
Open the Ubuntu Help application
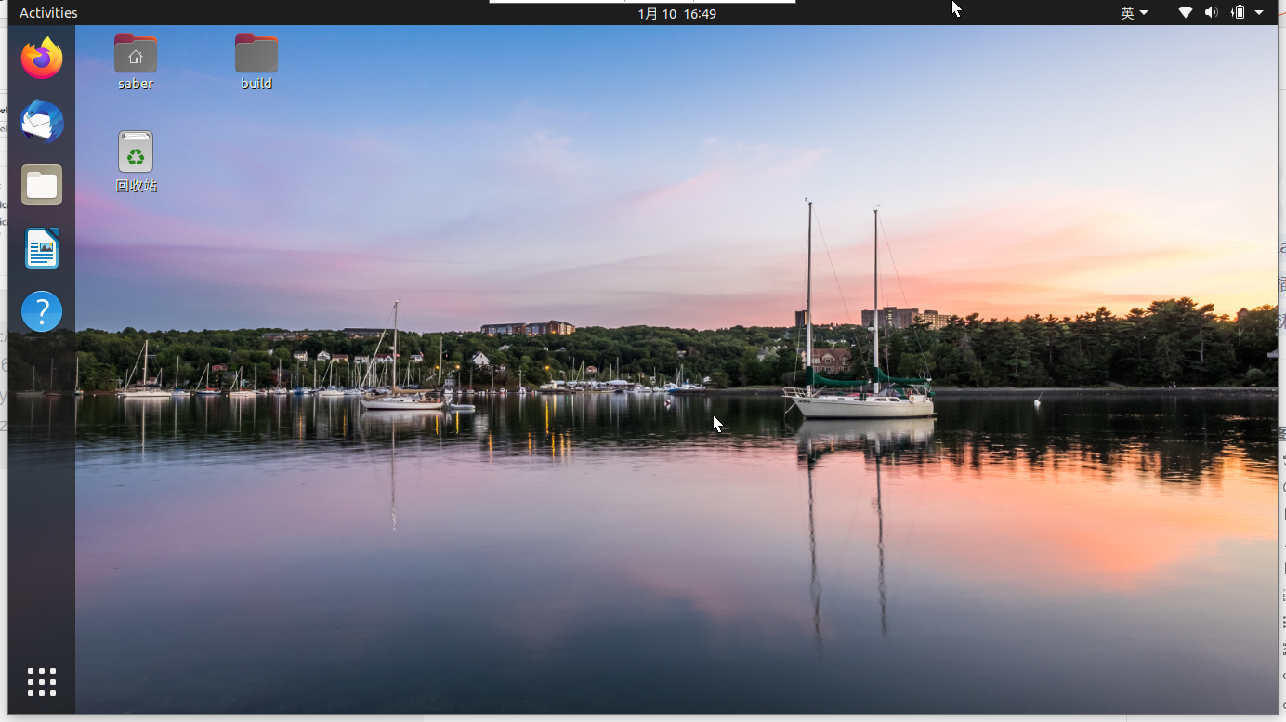[x=41, y=311]
